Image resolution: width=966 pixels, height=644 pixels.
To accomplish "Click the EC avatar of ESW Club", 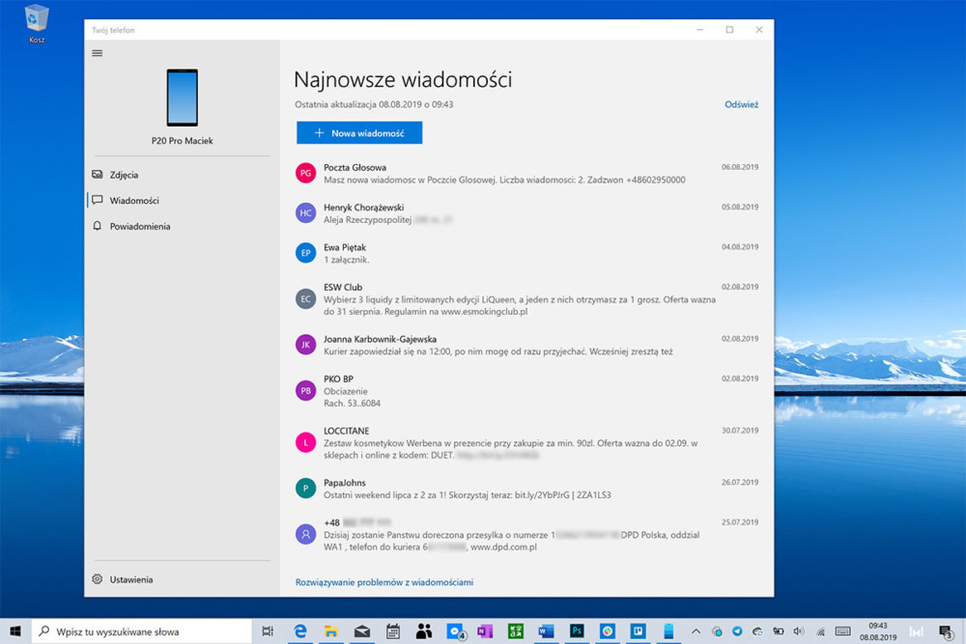I will 305,299.
